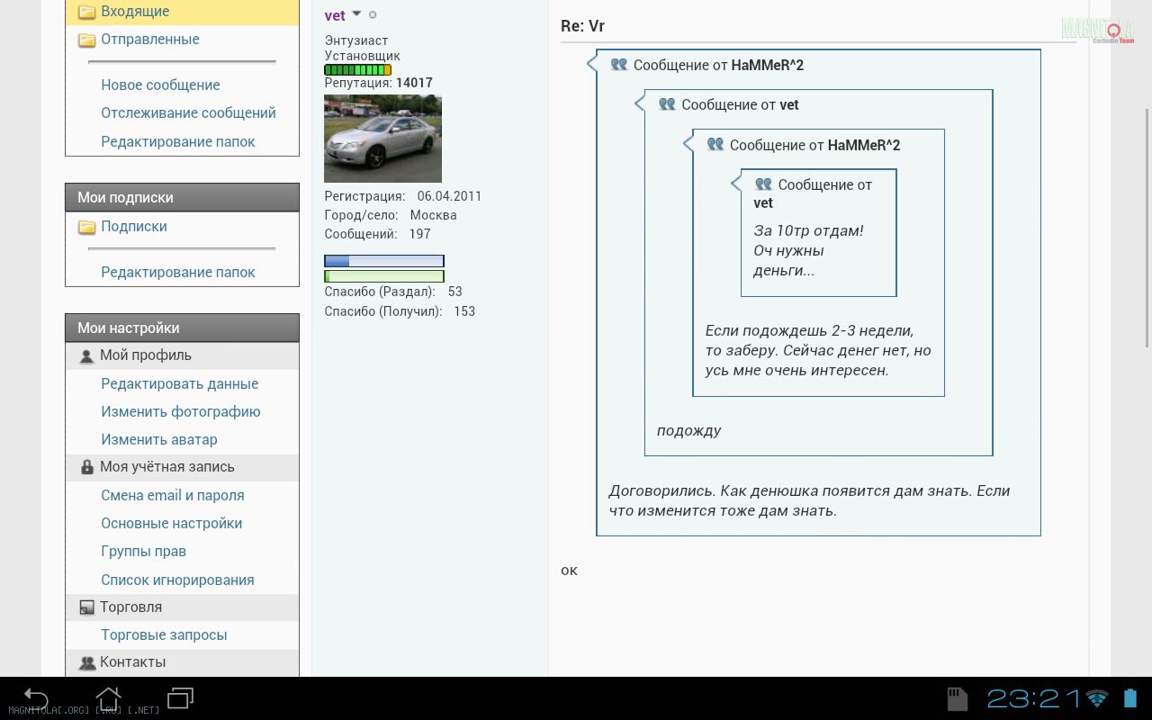Image resolution: width=1152 pixels, height=720 pixels.
Task: Click the quote icon of outer HaMMeR^2 quote
Action: pyautogui.click(x=619, y=65)
